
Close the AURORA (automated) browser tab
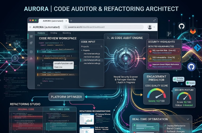66,21
